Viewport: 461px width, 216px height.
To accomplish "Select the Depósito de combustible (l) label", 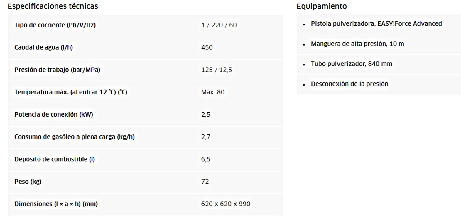I will click(x=55, y=159).
